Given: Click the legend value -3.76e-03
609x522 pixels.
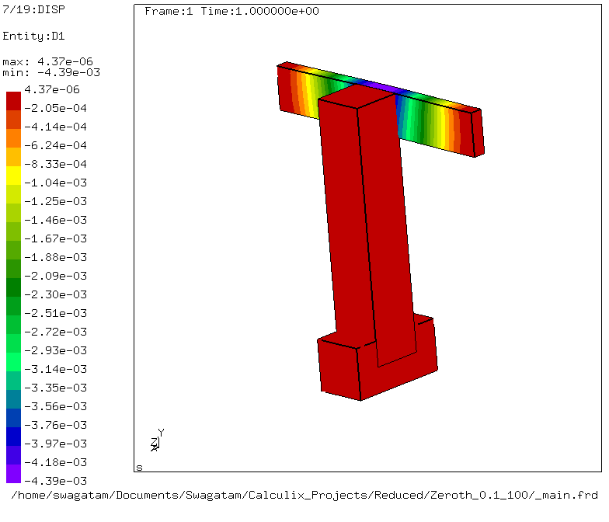Looking at the screenshot, I should point(56,425).
